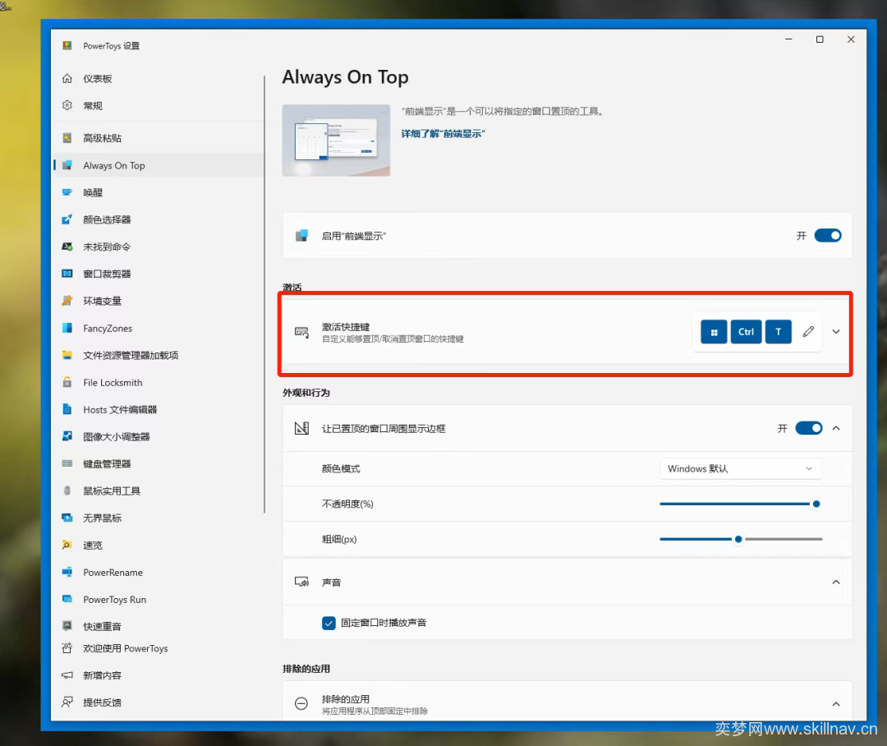The height and width of the screenshot is (746, 887).
Task: Click the Ctrl key shortcut button
Action: [746, 332]
